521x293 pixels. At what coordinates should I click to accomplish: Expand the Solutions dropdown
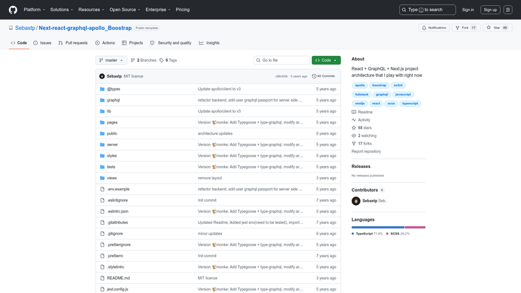pos(61,10)
